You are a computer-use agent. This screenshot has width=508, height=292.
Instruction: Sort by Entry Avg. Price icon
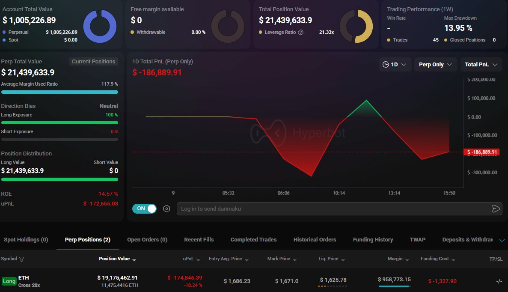pyautogui.click(x=247, y=259)
